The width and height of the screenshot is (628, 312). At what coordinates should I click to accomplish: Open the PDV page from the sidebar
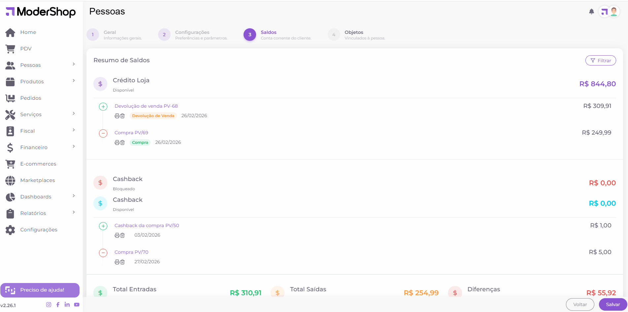click(x=26, y=49)
